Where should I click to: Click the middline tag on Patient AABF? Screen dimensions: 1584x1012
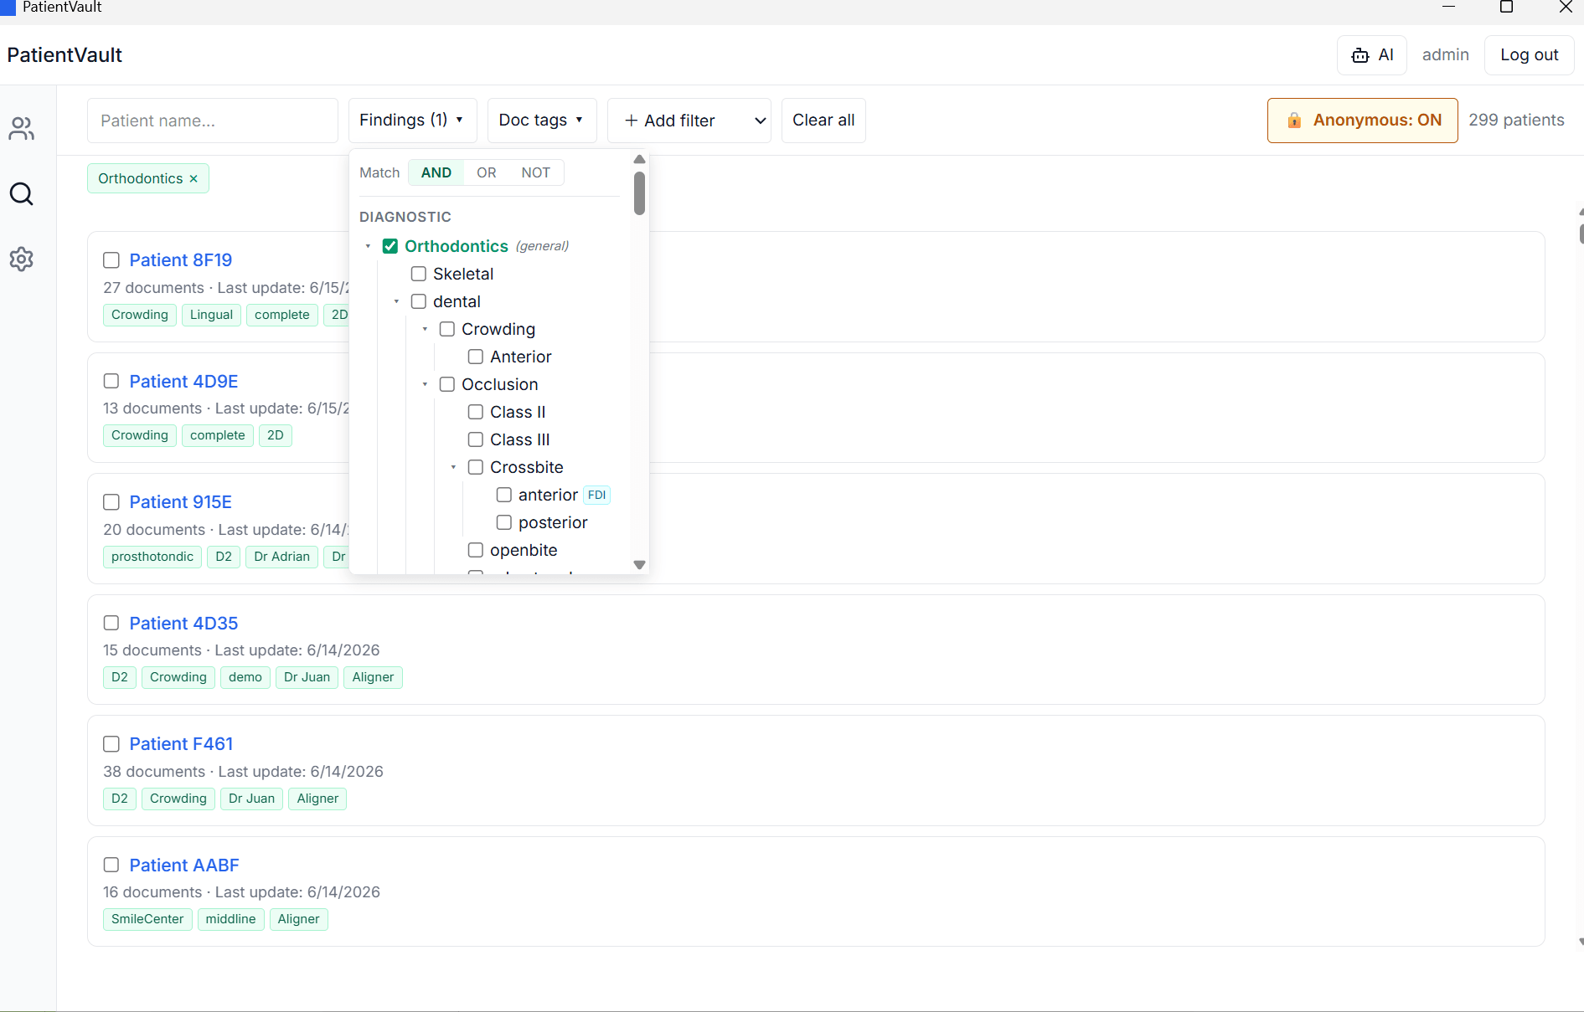(x=230, y=919)
